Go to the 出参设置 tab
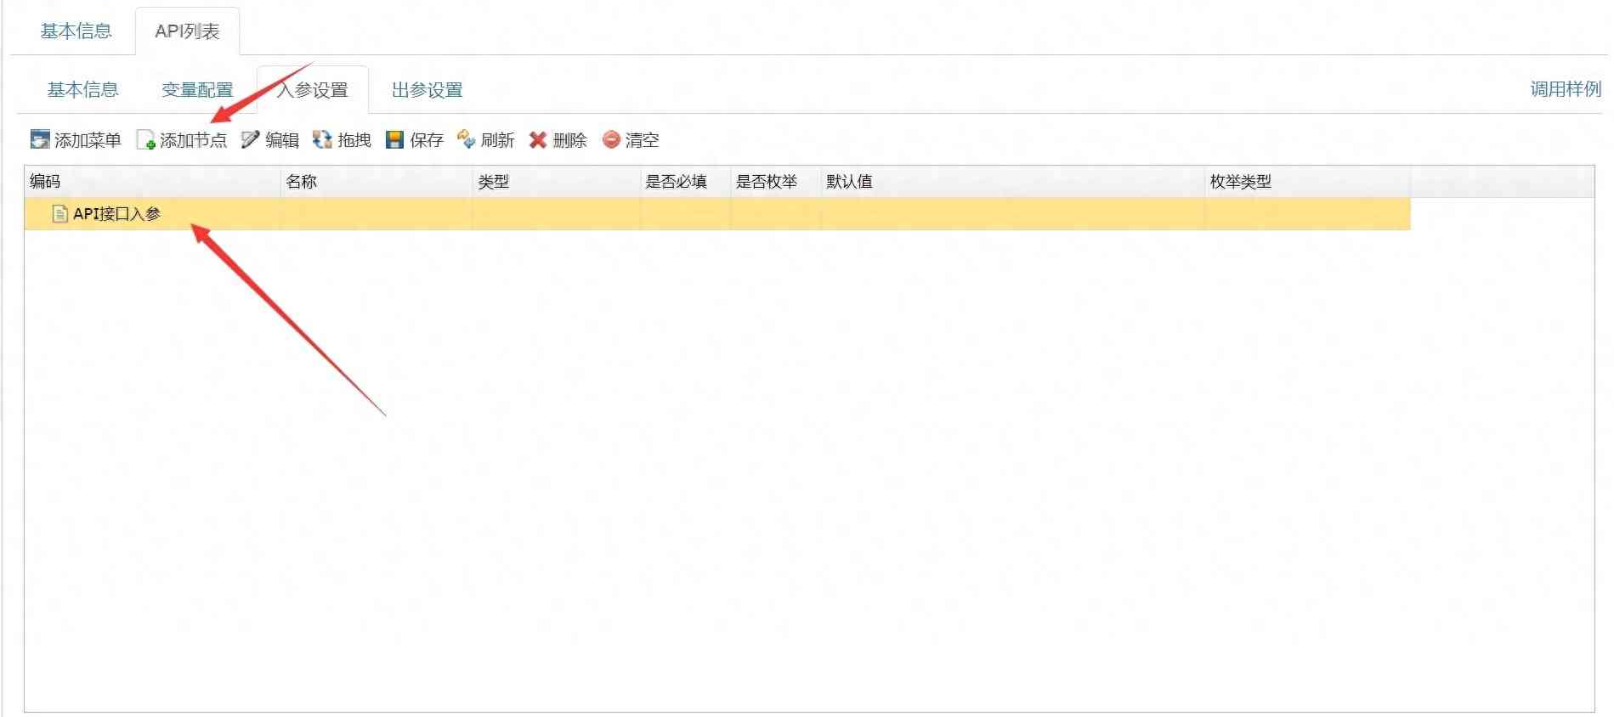The height and width of the screenshot is (717, 1614). [x=428, y=89]
